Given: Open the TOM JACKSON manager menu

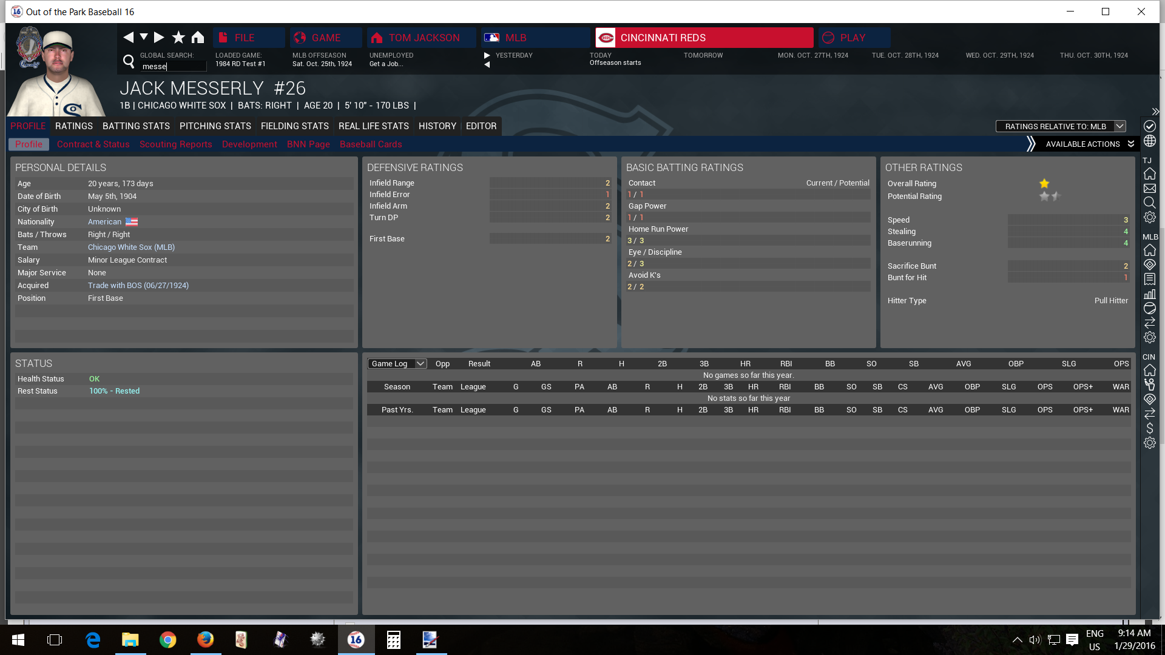Looking at the screenshot, I should pos(422,38).
